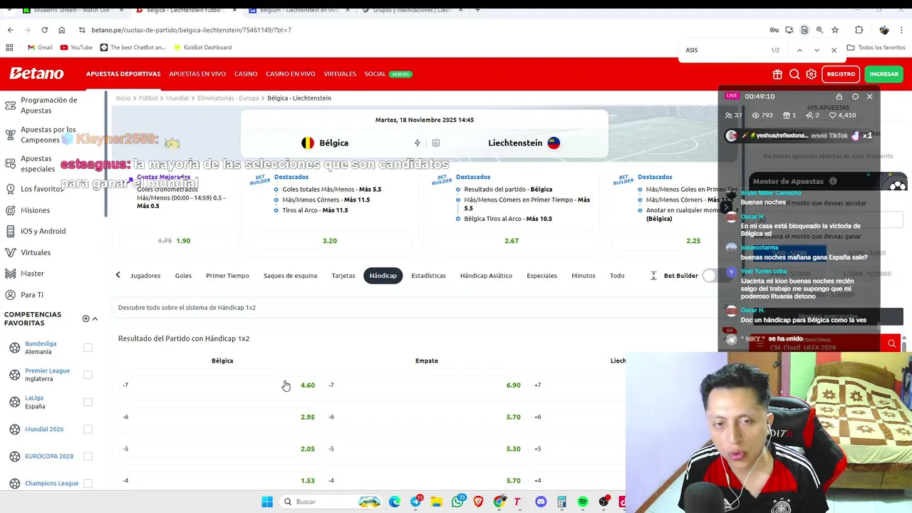This screenshot has width=912, height=513.
Task: Open Mundial breadcrumb link
Action: [x=177, y=98]
